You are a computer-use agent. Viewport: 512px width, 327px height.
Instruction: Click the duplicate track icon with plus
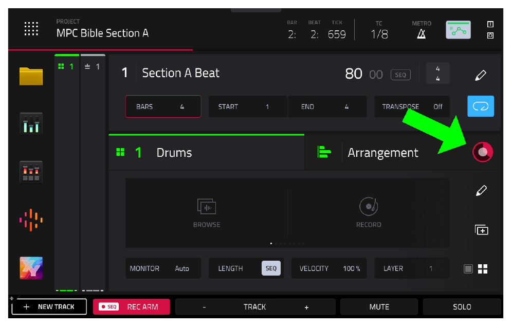481,230
